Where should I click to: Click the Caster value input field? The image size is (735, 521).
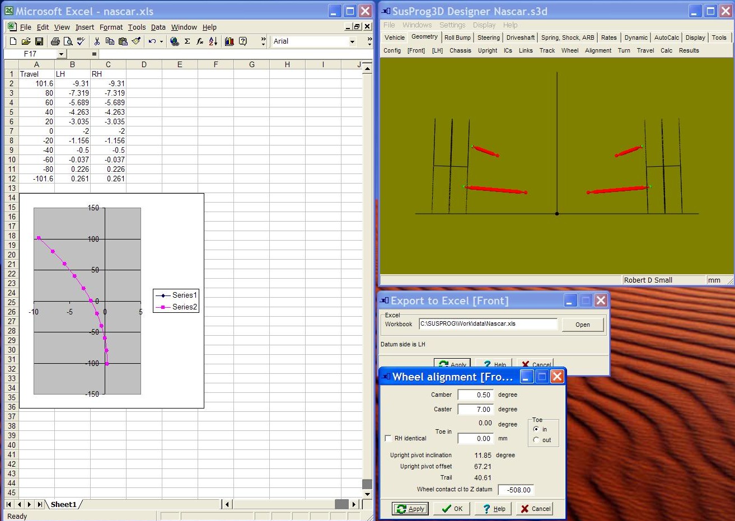[475, 409]
